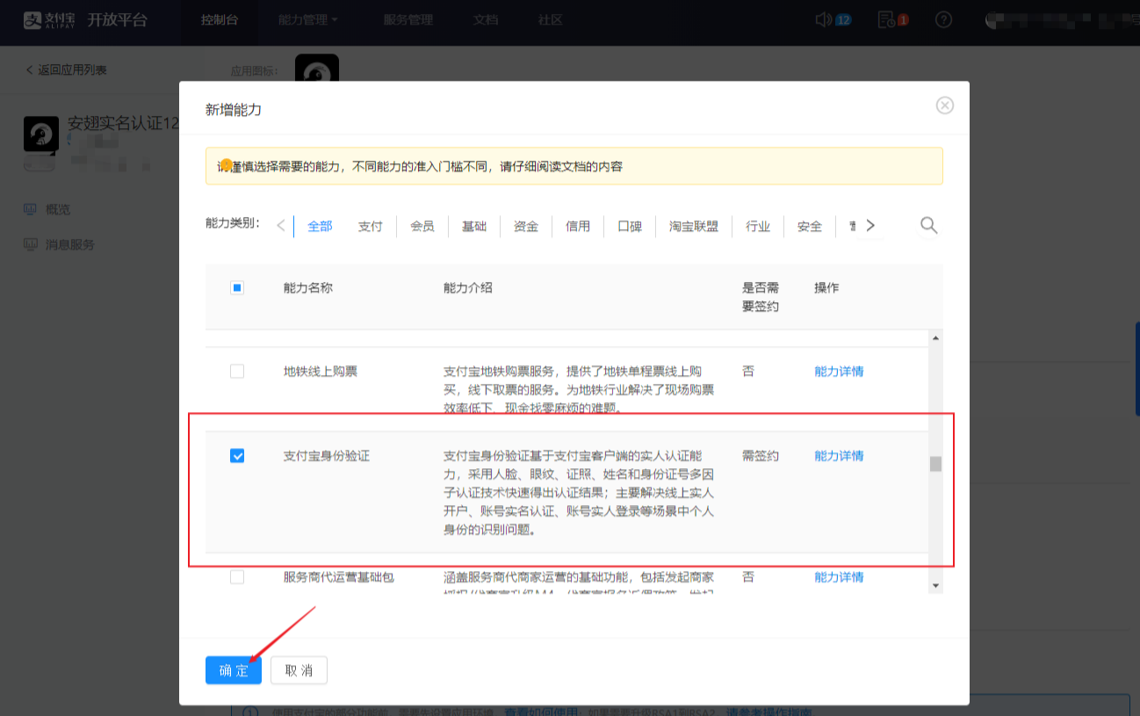Click the scrollbar up arrow in table
The width and height of the screenshot is (1140, 716).
[x=935, y=338]
